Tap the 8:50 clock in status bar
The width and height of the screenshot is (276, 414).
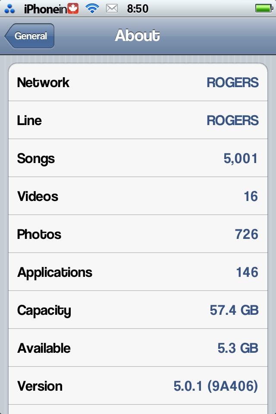click(138, 9)
